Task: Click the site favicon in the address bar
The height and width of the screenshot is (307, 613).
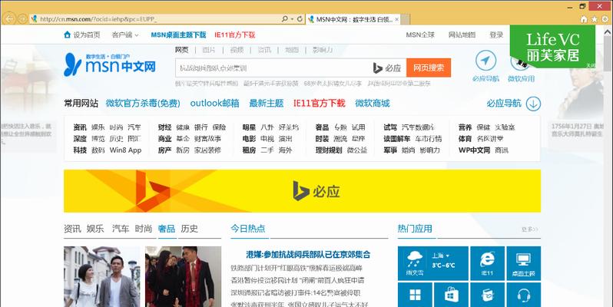Action: 35,18
